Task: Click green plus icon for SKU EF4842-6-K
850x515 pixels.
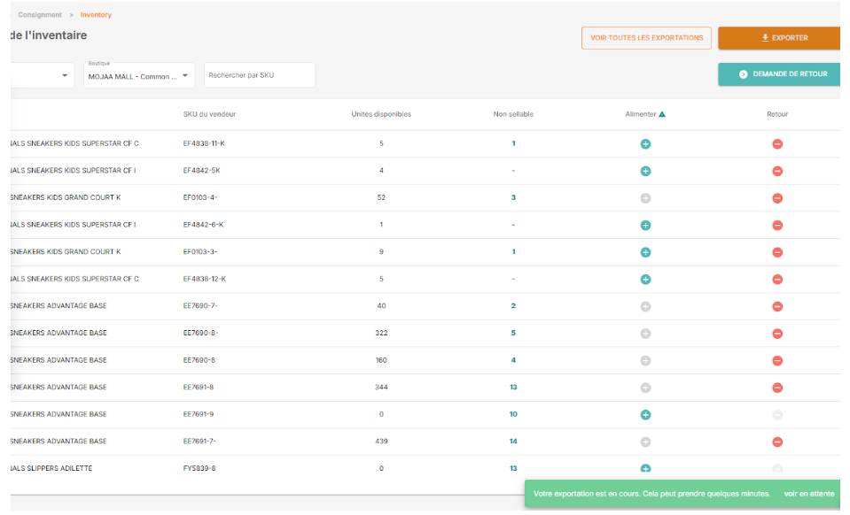Action: coord(645,226)
